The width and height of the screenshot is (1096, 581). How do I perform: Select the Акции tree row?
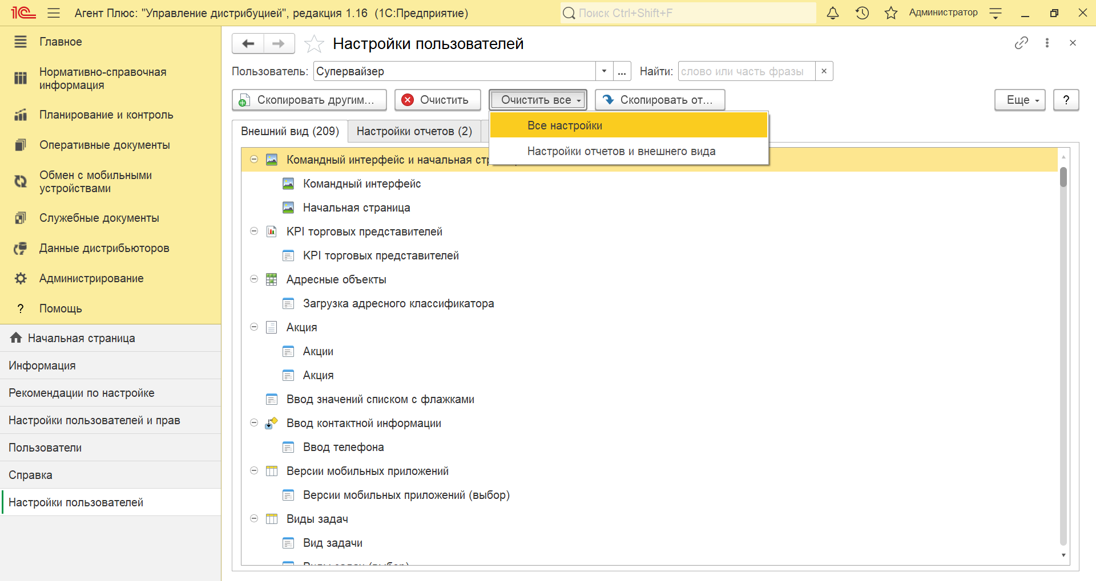650,351
